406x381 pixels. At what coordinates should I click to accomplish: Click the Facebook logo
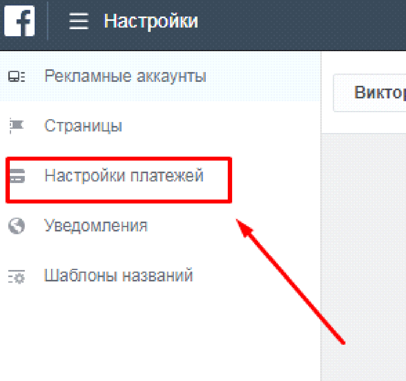pyautogui.click(x=19, y=22)
